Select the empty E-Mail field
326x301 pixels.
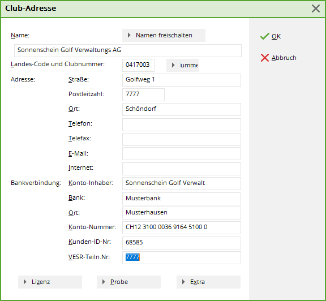[x=182, y=154]
